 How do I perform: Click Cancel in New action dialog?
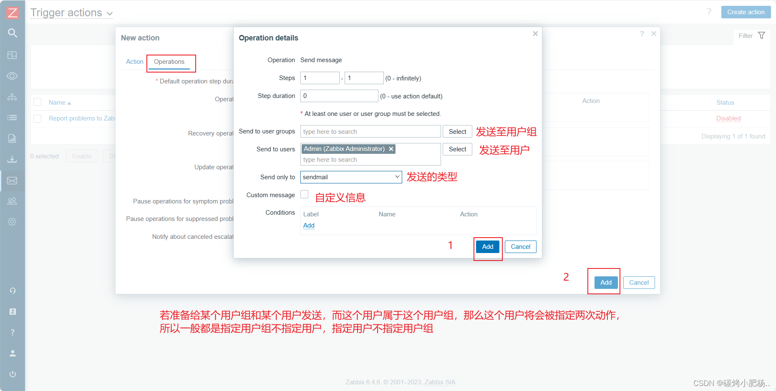tap(639, 283)
